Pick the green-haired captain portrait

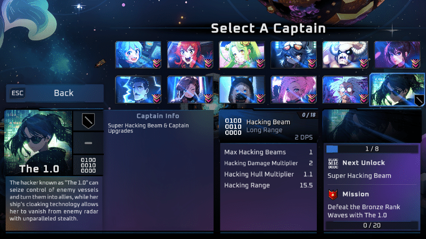point(242,55)
